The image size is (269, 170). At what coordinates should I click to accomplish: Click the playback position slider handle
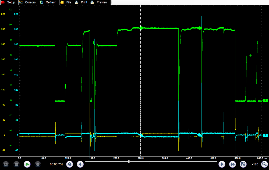click(129, 161)
